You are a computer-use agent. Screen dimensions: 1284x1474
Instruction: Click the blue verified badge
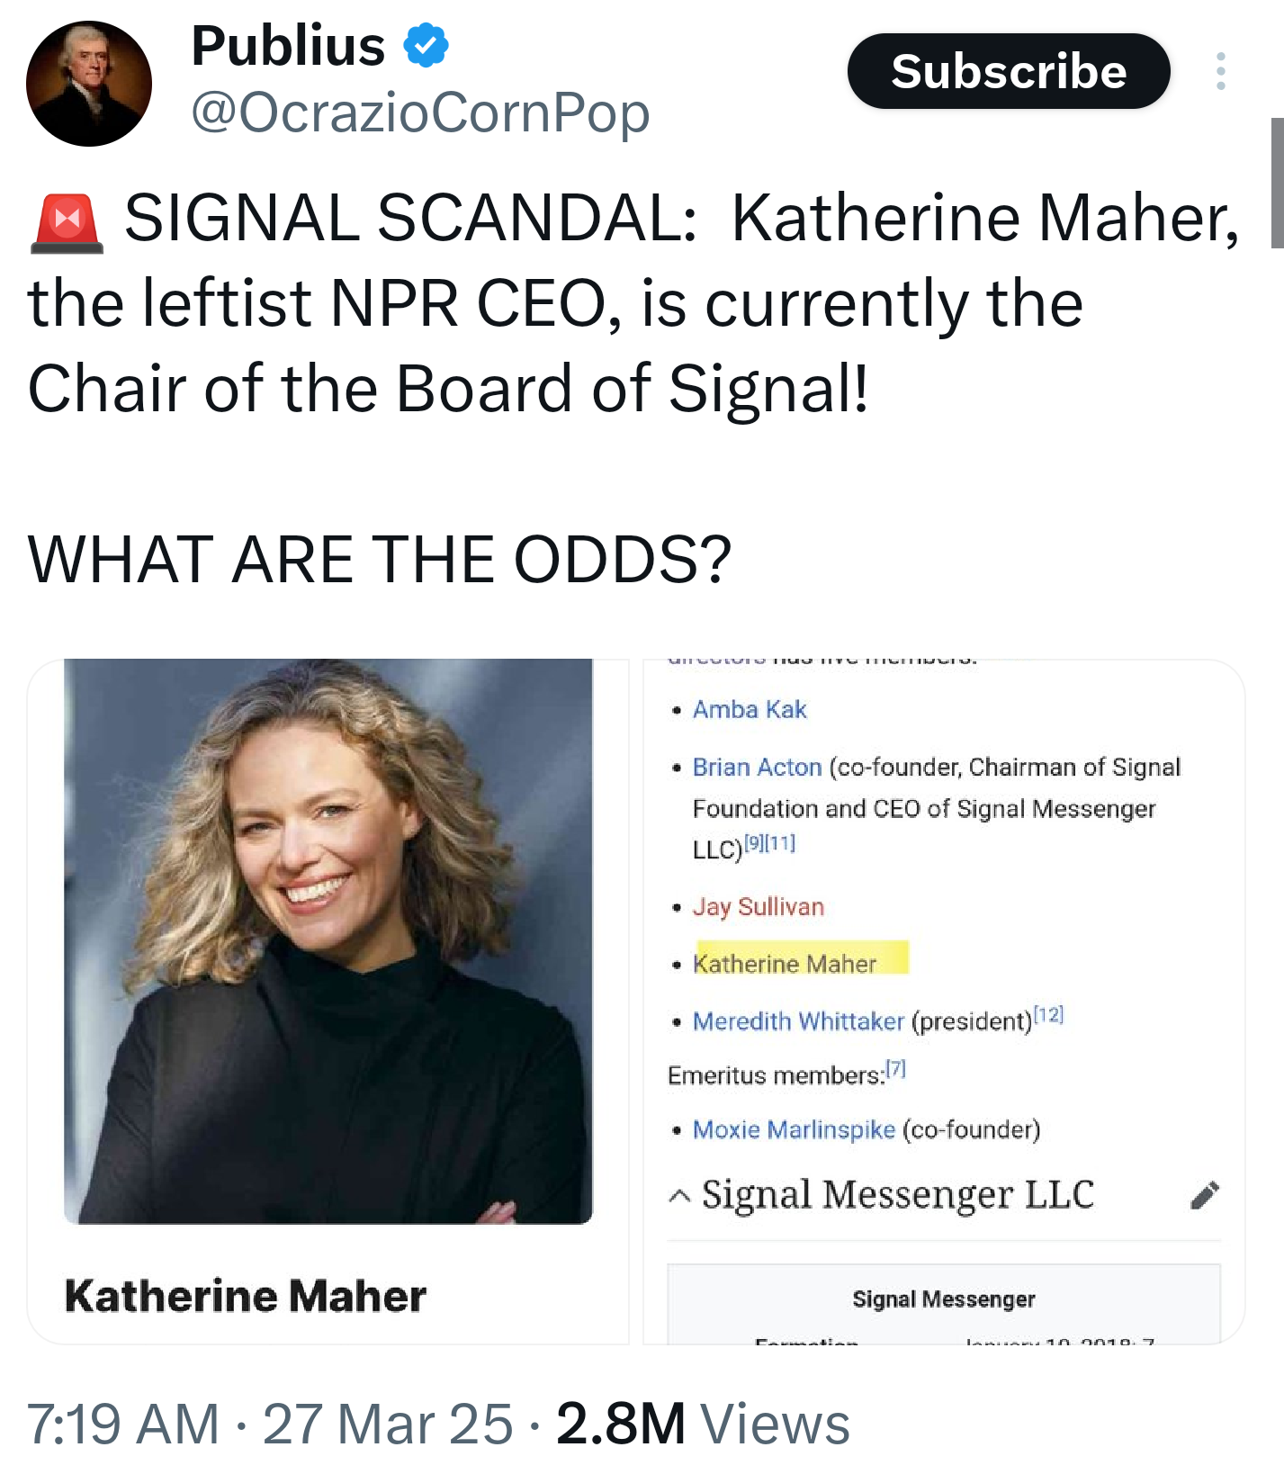point(426,46)
